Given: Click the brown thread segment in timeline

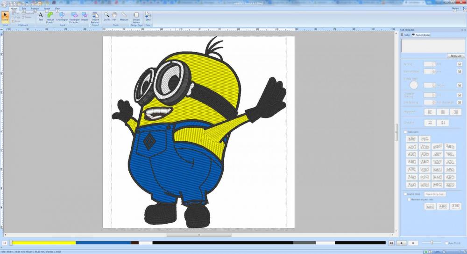Looking at the screenshot, I should [x=134, y=243].
